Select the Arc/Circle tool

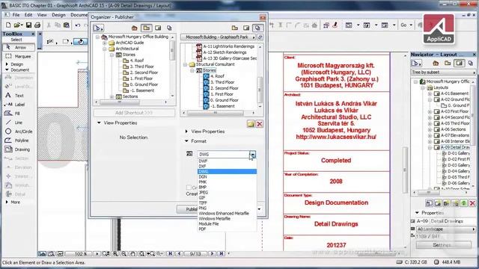pyautogui.click(x=18, y=132)
